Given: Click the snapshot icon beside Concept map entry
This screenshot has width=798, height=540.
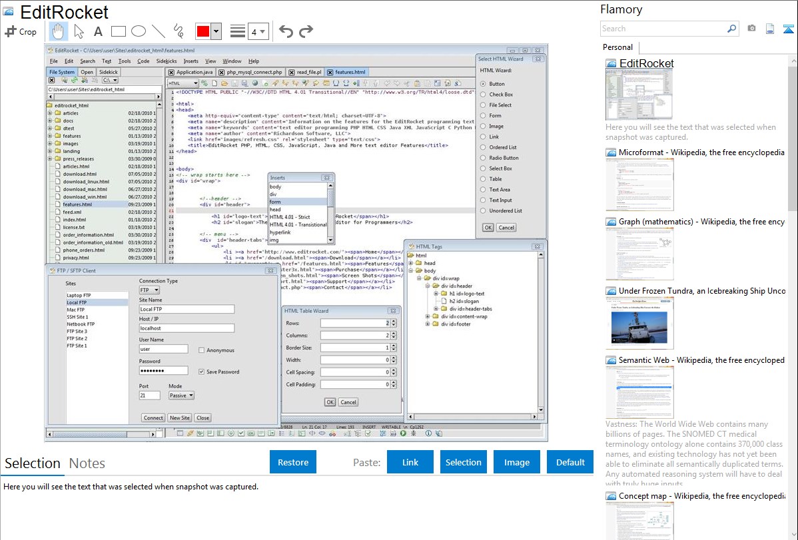Looking at the screenshot, I should (x=611, y=496).
